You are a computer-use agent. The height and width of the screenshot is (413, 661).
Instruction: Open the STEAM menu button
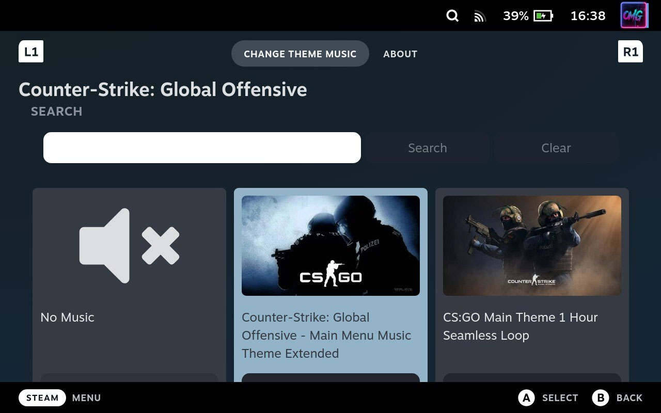[x=42, y=398]
